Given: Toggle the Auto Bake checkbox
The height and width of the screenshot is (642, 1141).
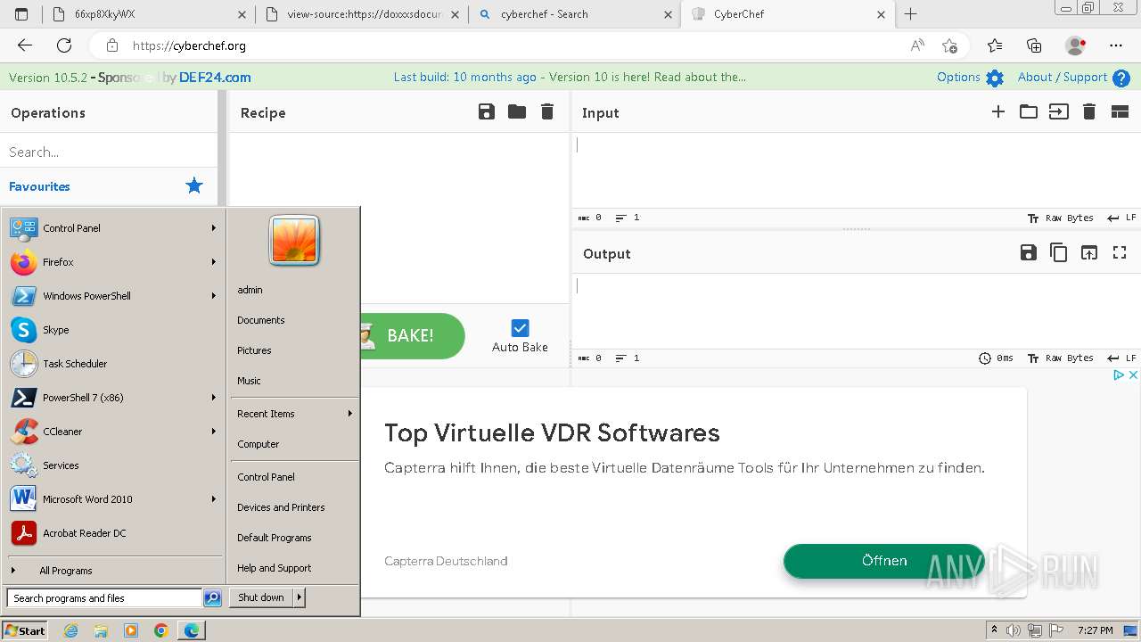Looking at the screenshot, I should [x=520, y=328].
